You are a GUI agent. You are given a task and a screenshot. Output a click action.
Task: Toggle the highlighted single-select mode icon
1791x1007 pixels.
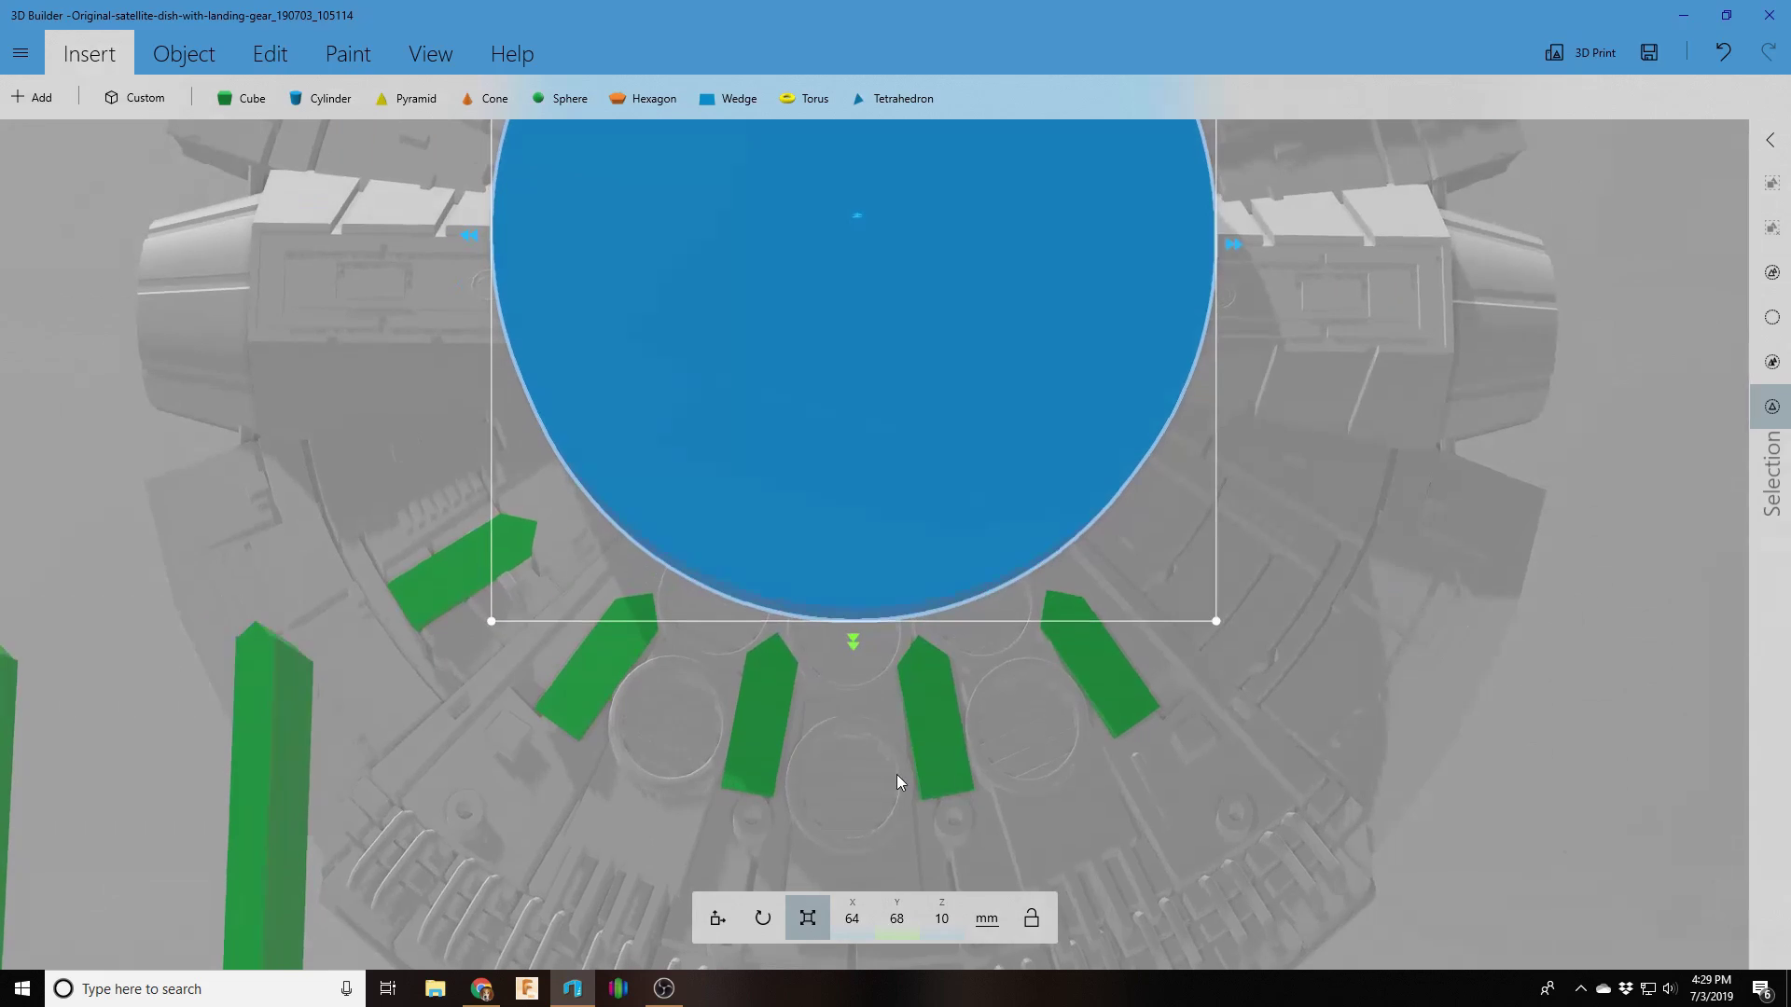pyautogui.click(x=1771, y=407)
